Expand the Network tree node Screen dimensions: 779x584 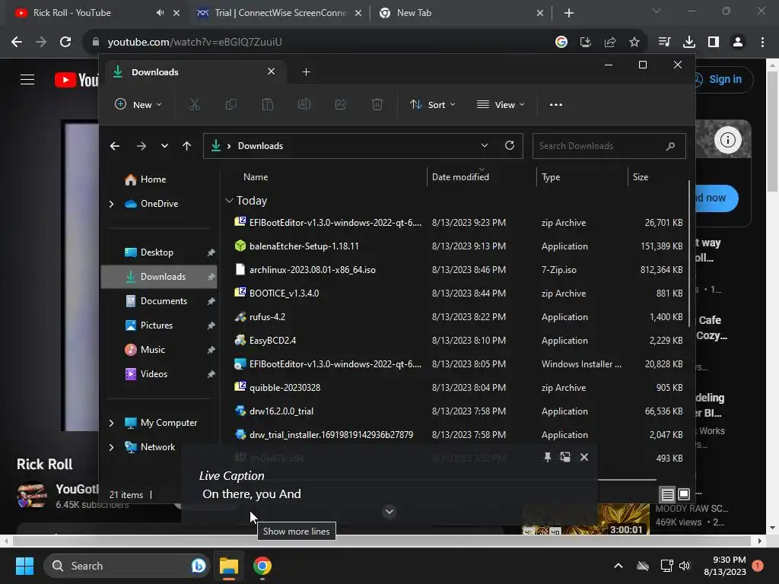(x=111, y=447)
